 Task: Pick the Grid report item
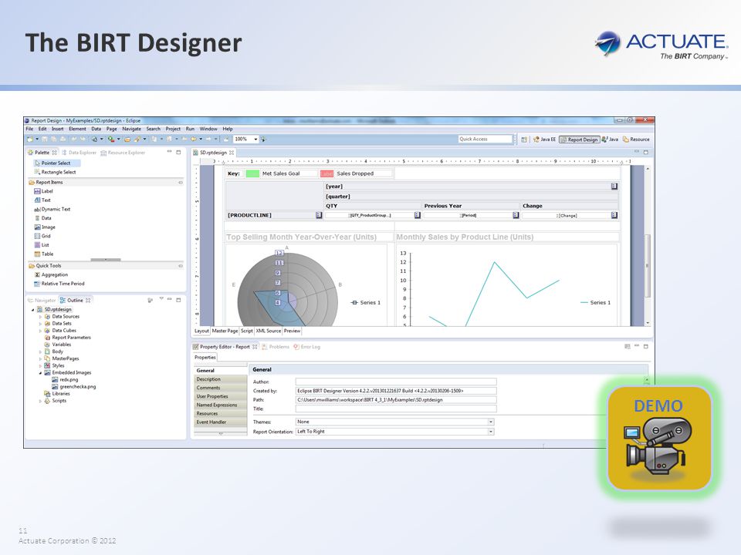coord(42,236)
